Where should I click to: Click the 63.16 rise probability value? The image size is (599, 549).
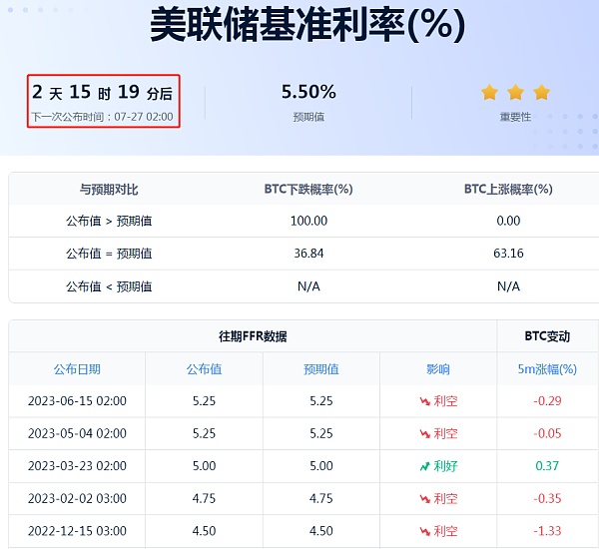tap(508, 254)
